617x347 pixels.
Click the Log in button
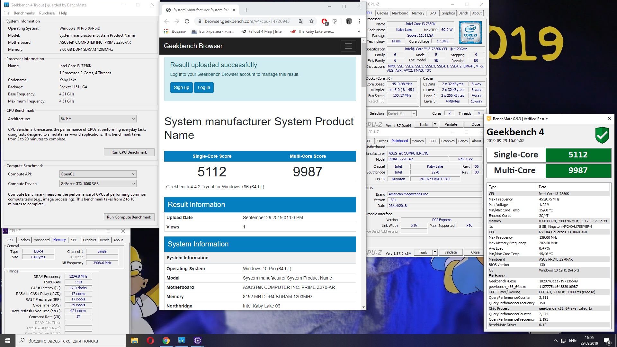[x=204, y=87]
